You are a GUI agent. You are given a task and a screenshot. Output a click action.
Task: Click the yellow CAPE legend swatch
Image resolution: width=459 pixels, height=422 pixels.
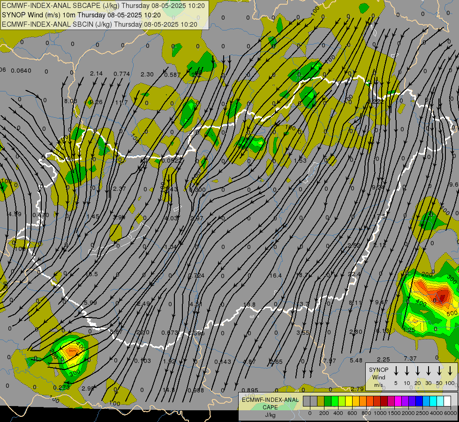(x=349, y=401)
